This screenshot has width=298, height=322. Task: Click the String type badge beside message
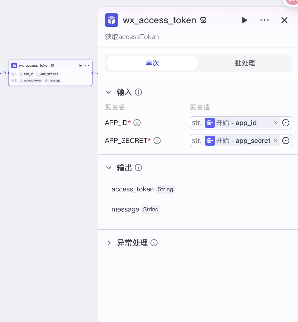tap(151, 209)
